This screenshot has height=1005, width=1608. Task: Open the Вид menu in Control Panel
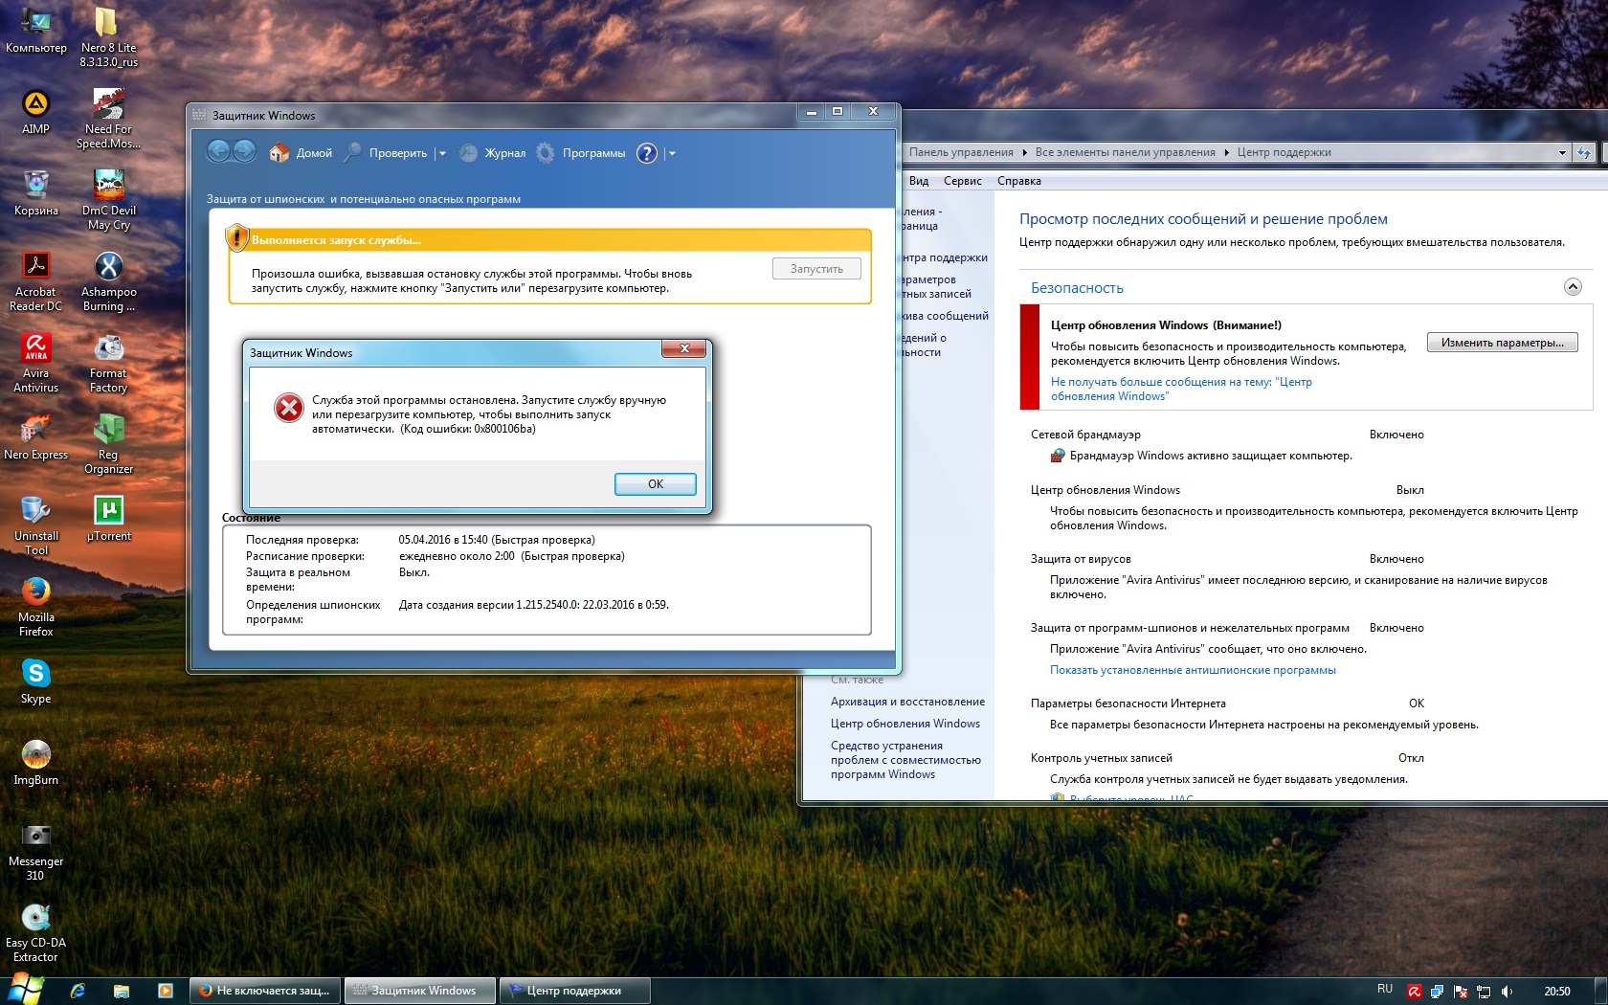919,181
